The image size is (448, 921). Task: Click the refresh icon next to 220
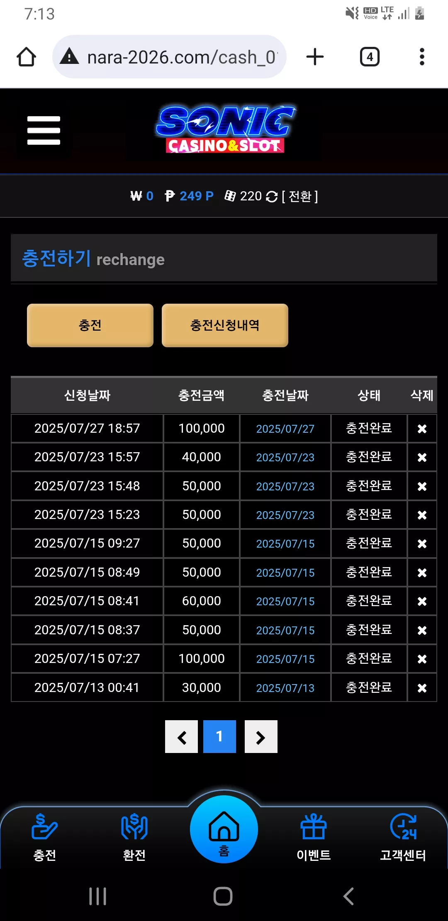point(272,196)
